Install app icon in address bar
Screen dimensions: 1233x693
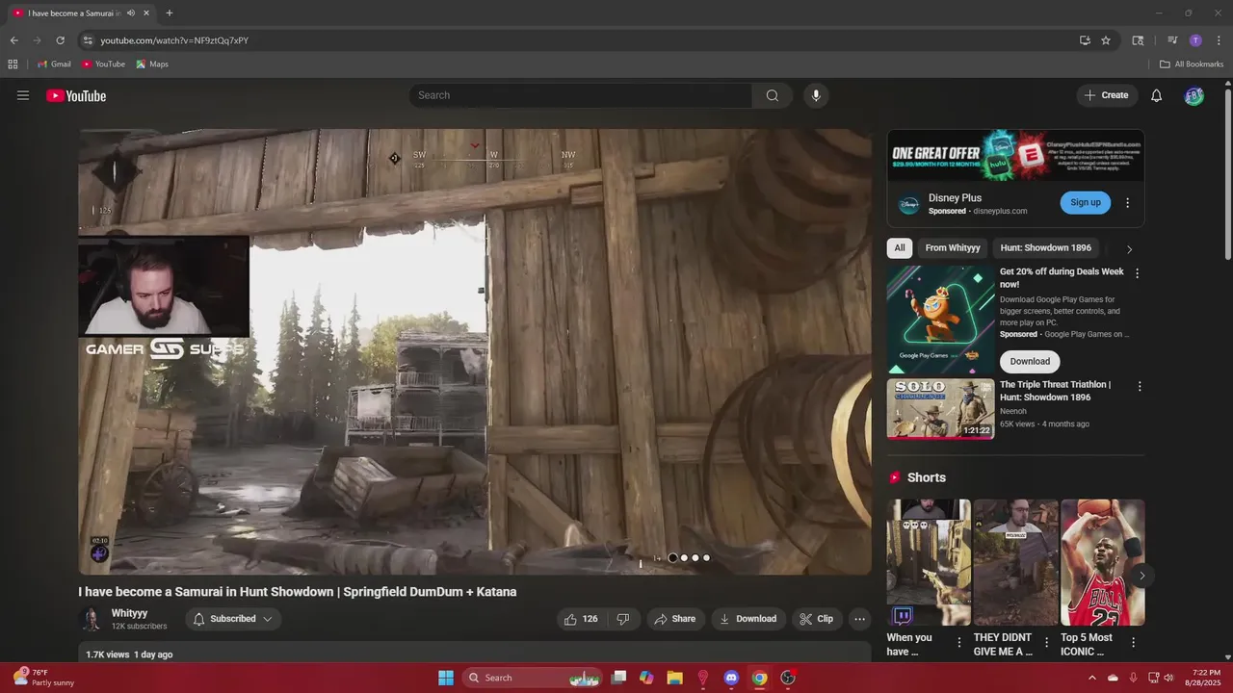click(1085, 40)
